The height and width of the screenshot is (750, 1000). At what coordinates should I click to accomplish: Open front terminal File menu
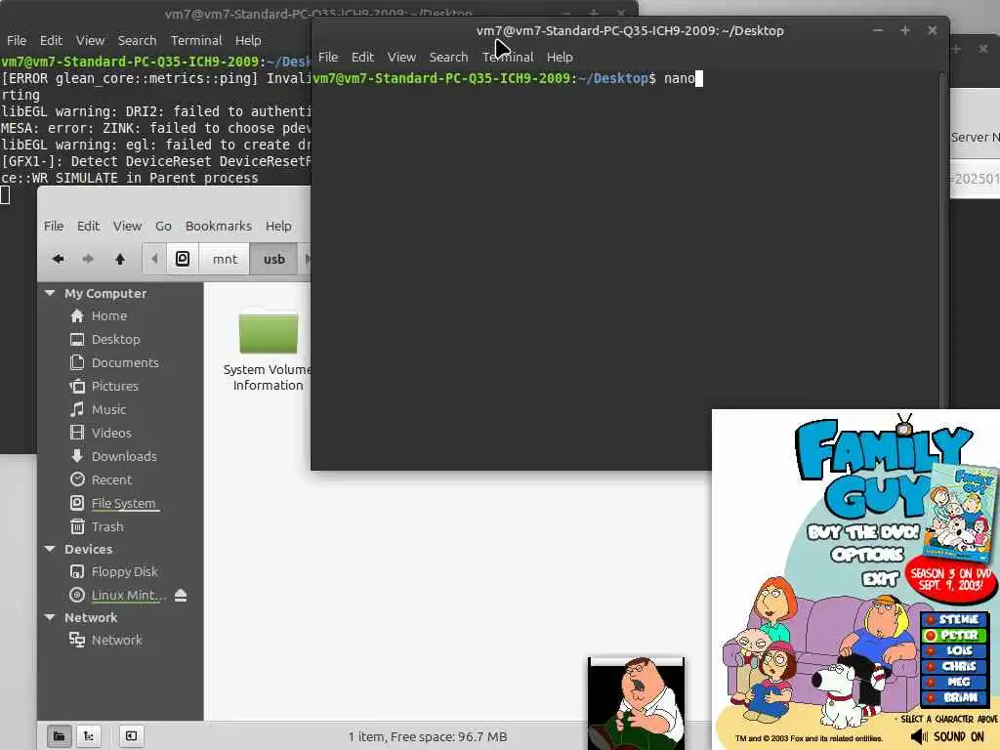tap(328, 57)
